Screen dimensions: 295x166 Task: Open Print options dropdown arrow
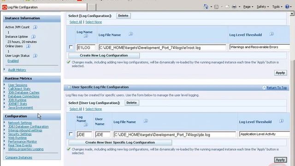pos(239,7)
